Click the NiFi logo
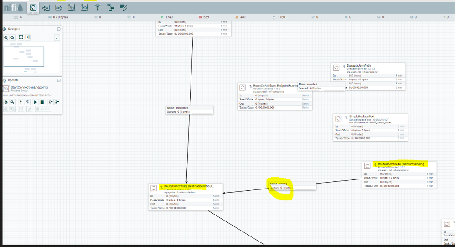This screenshot has height=247, width=455. pos(13,8)
